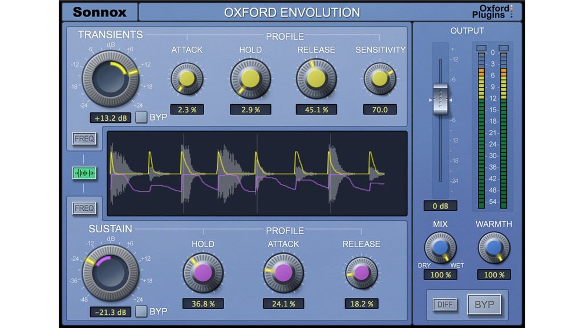Enable BYP for the Transients section

[142, 117]
